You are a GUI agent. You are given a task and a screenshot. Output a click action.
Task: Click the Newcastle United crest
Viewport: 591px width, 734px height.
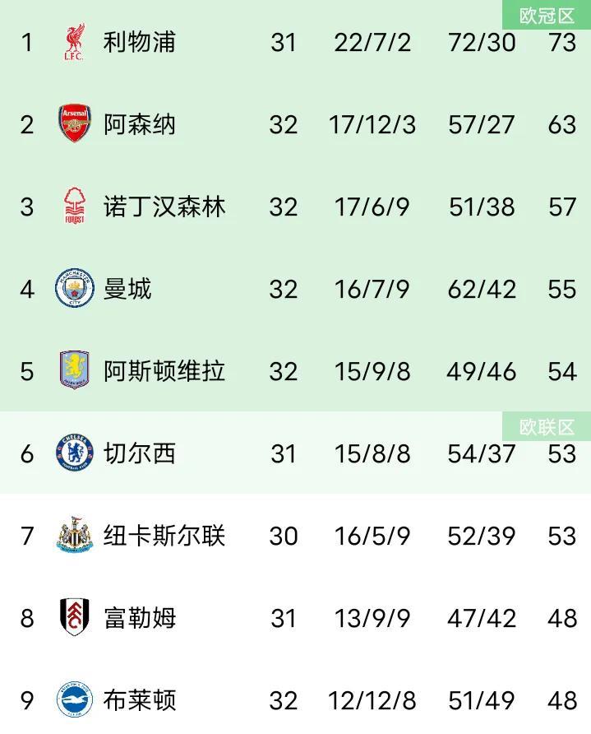click(74, 535)
